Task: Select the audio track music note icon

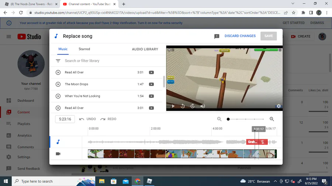Action: 58,142
